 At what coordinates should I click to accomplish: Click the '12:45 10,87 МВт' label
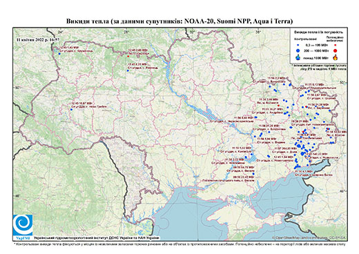[83, 104]
